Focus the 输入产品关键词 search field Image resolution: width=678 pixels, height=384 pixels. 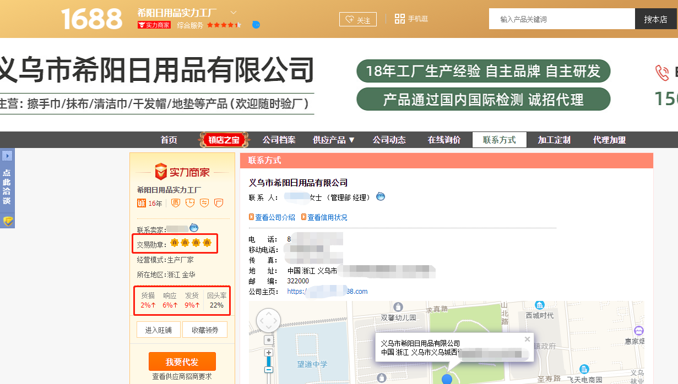coord(562,19)
